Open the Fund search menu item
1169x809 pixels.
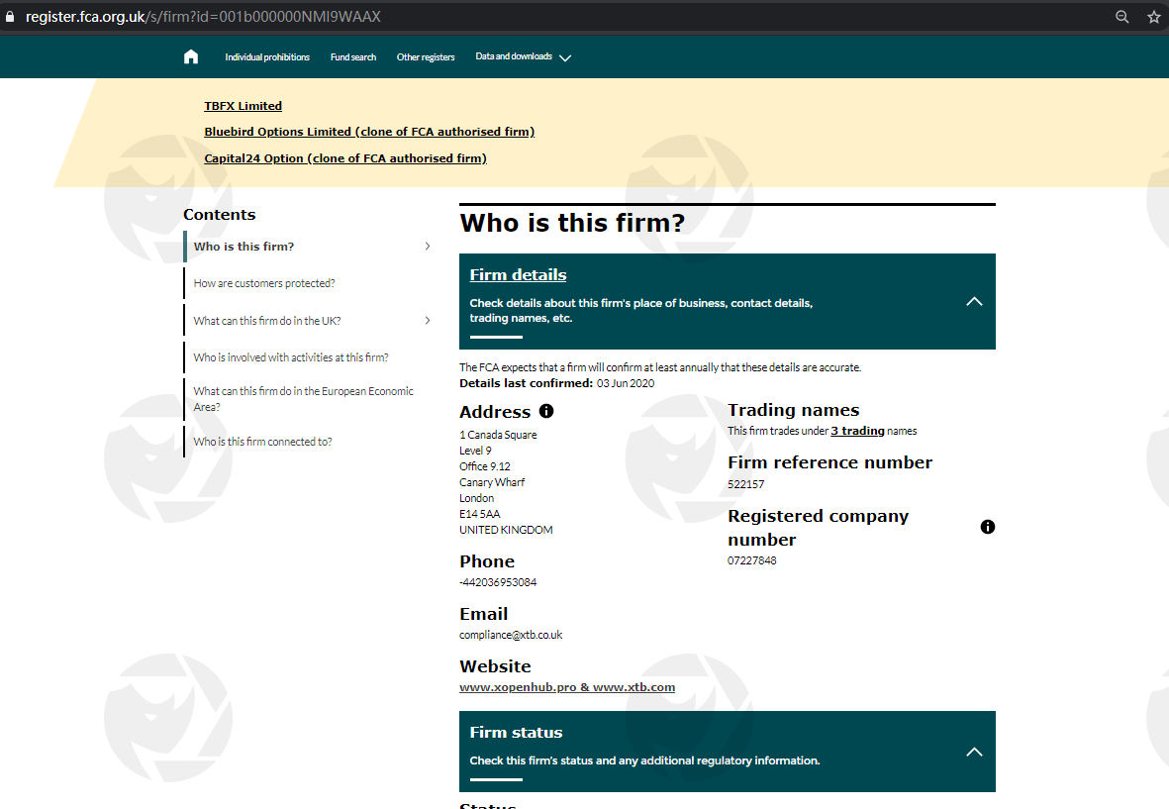click(x=353, y=57)
